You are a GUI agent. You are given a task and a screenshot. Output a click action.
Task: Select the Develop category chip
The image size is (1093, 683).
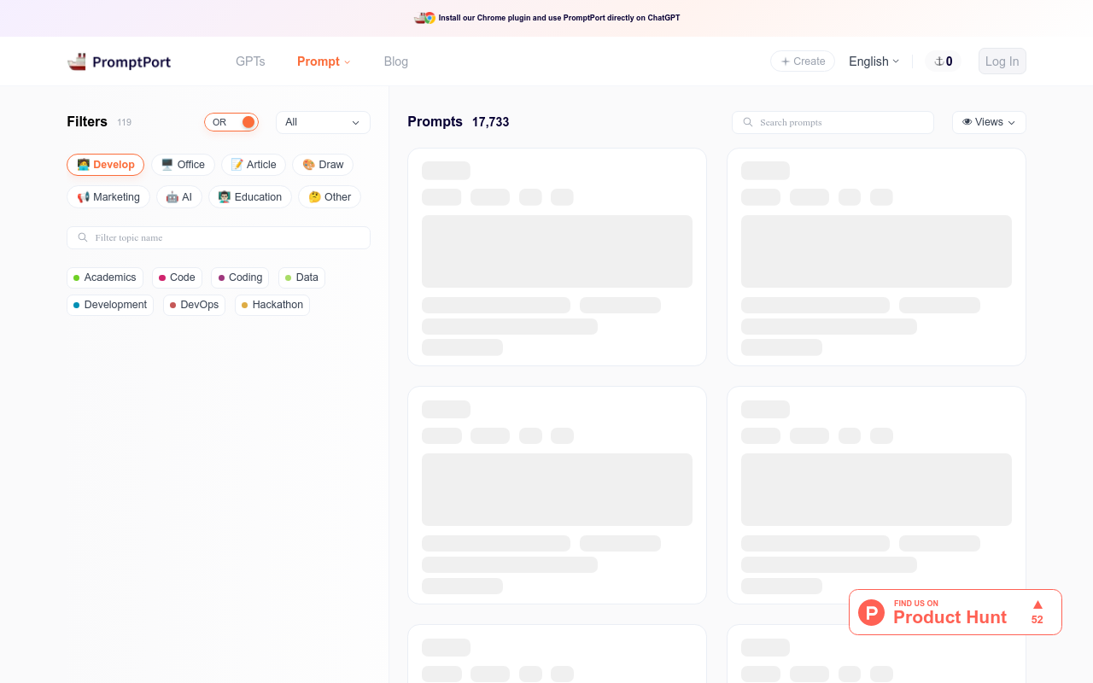click(x=105, y=165)
